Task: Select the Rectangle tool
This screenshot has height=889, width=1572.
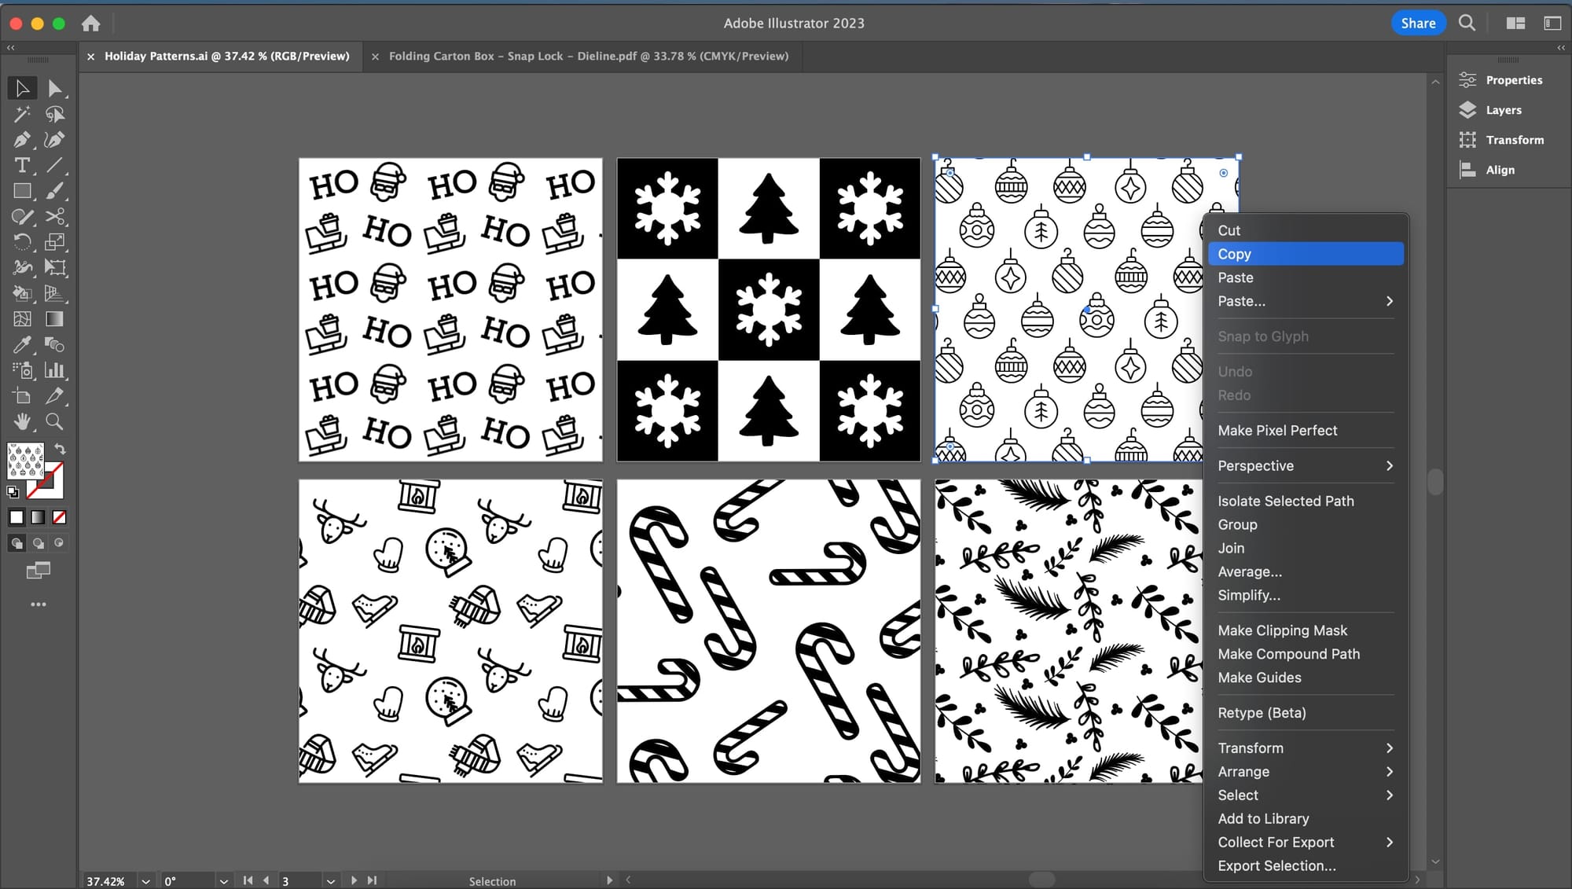Action: [x=22, y=191]
